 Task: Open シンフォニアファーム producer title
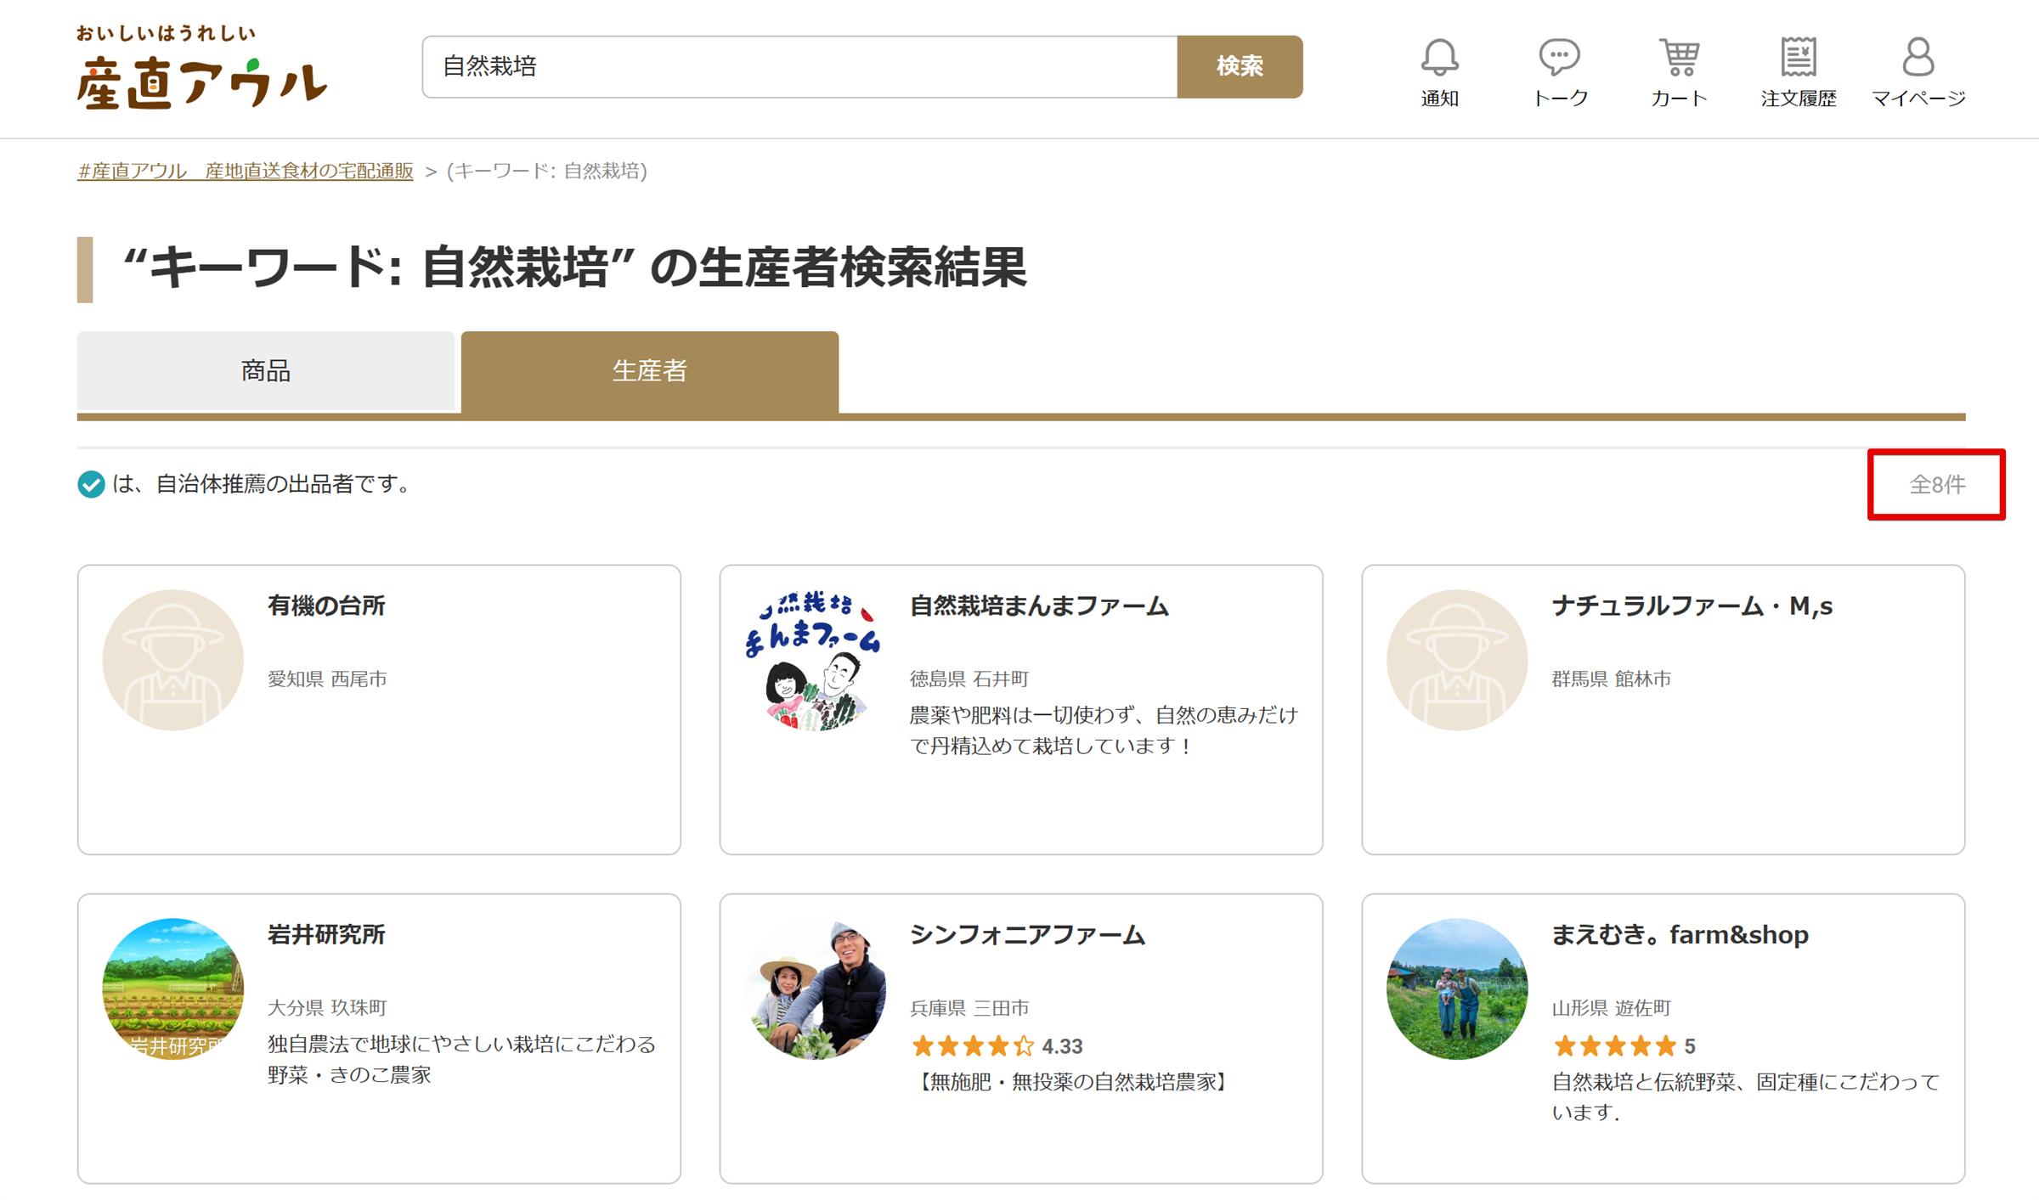tap(1027, 934)
